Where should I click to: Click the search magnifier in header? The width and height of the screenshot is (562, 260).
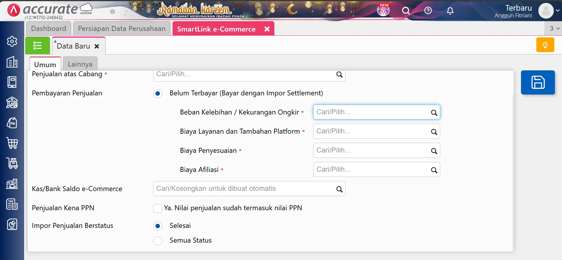pyautogui.click(x=406, y=11)
